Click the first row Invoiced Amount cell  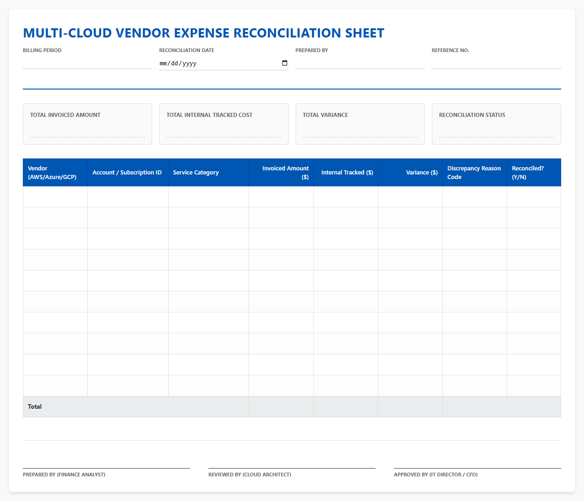[x=281, y=197]
